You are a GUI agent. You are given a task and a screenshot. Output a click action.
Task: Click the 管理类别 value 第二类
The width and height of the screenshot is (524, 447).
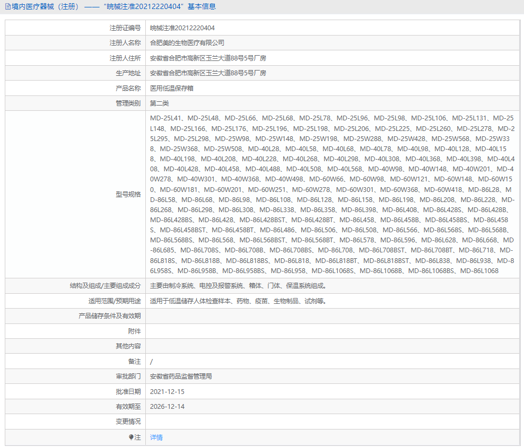(x=159, y=103)
